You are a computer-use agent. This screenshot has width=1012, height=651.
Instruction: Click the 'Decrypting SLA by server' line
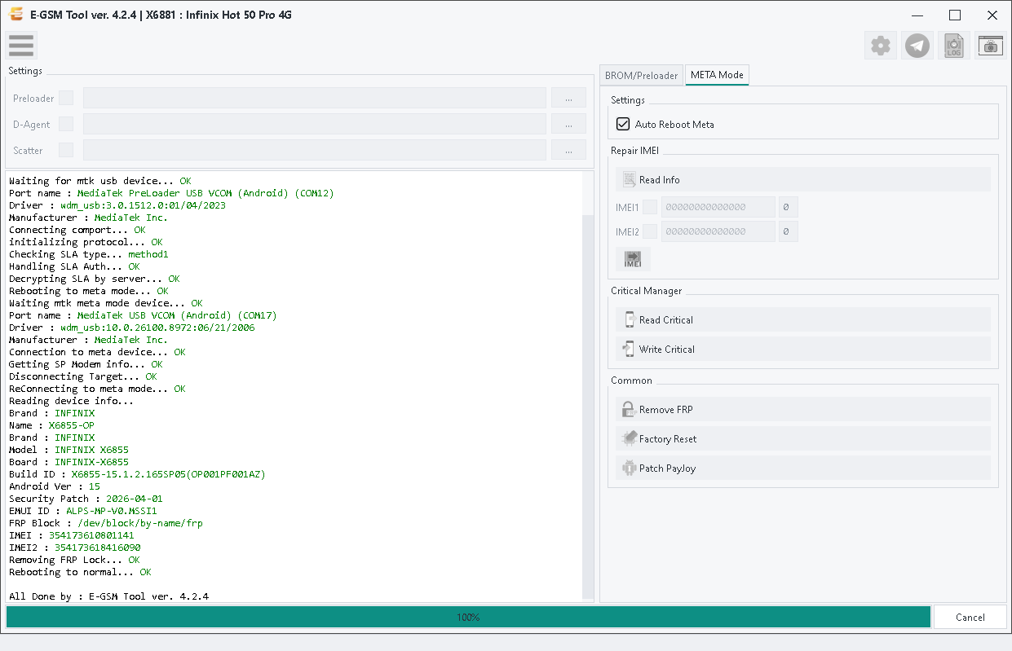pyautogui.click(x=95, y=279)
